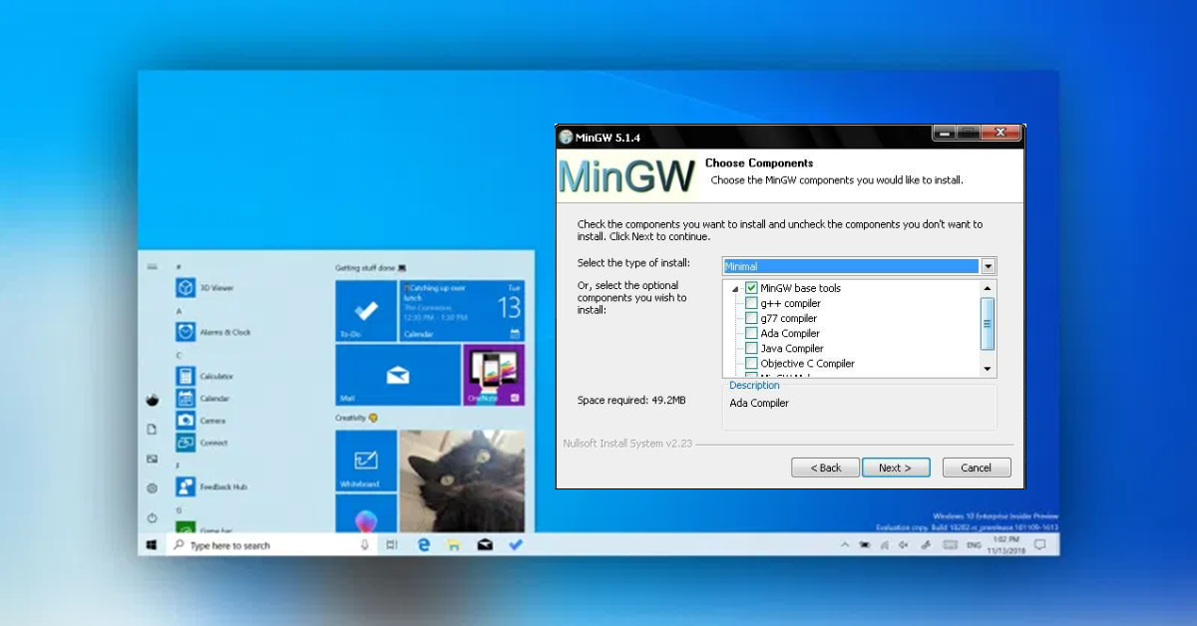
Task: Open the Action Center notification icon
Action: coord(1039,545)
